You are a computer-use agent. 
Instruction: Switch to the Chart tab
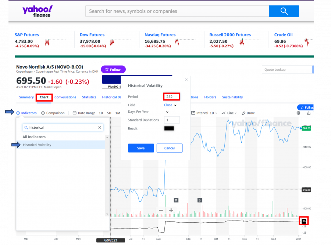[44, 97]
